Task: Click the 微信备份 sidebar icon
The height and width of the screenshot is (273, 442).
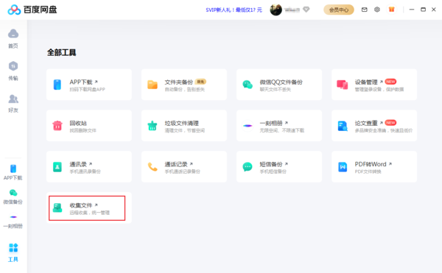Action: [x=13, y=193]
